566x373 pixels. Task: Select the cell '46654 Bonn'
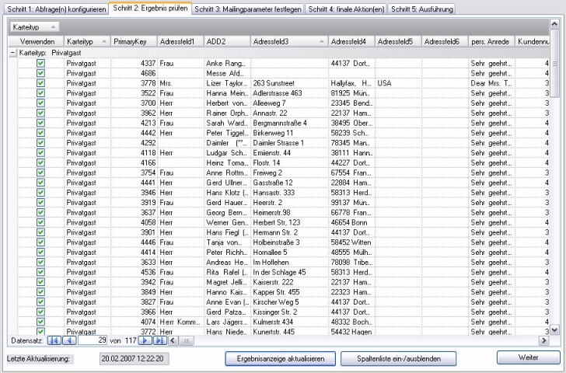pyautogui.click(x=352, y=222)
